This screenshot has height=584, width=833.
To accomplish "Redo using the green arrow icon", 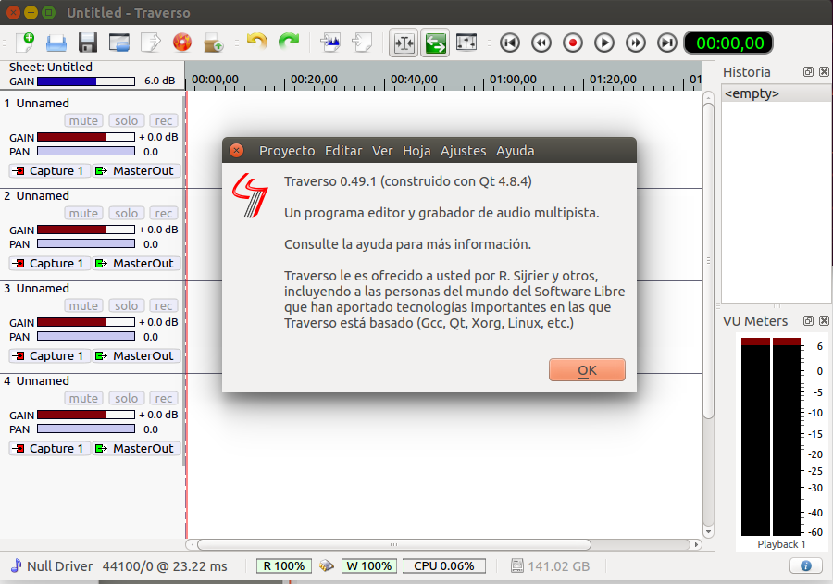I will click(x=289, y=42).
